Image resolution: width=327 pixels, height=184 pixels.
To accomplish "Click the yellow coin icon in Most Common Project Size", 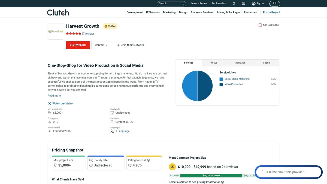I will click(x=172, y=167).
